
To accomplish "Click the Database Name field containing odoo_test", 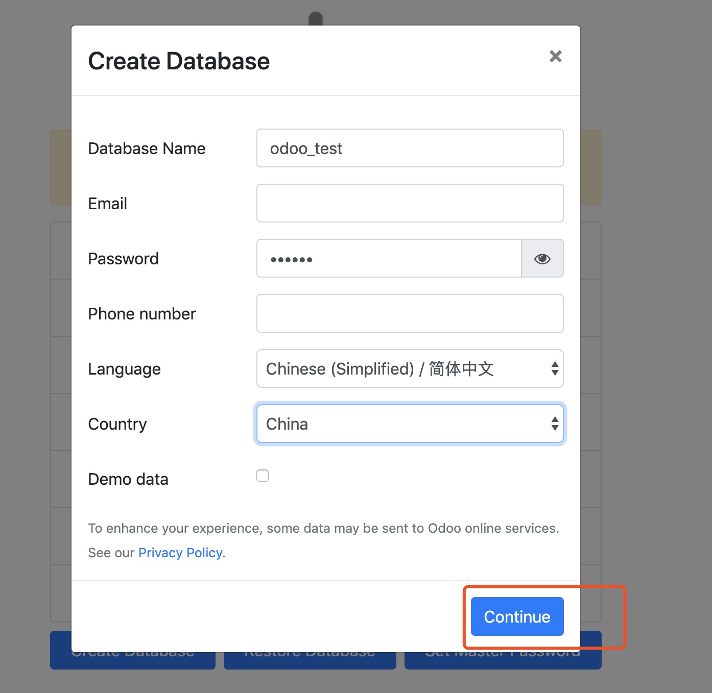I will click(409, 148).
